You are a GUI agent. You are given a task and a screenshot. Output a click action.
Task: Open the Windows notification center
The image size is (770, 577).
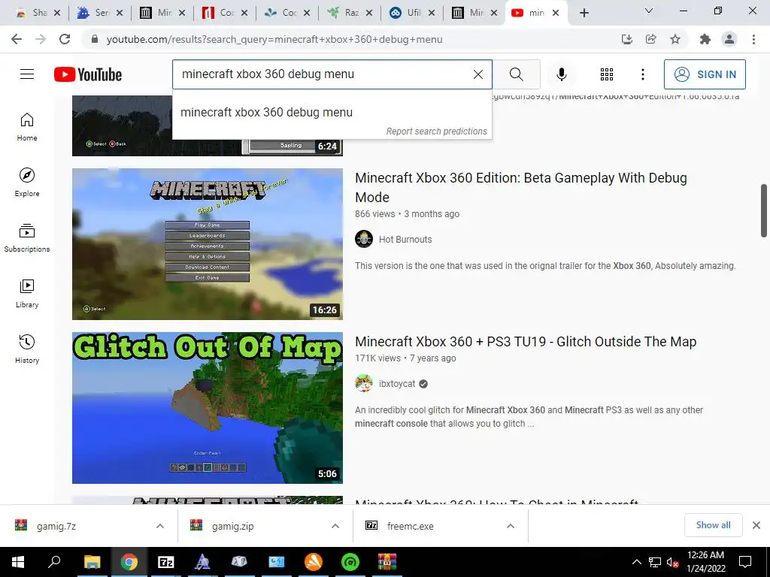[x=745, y=562]
